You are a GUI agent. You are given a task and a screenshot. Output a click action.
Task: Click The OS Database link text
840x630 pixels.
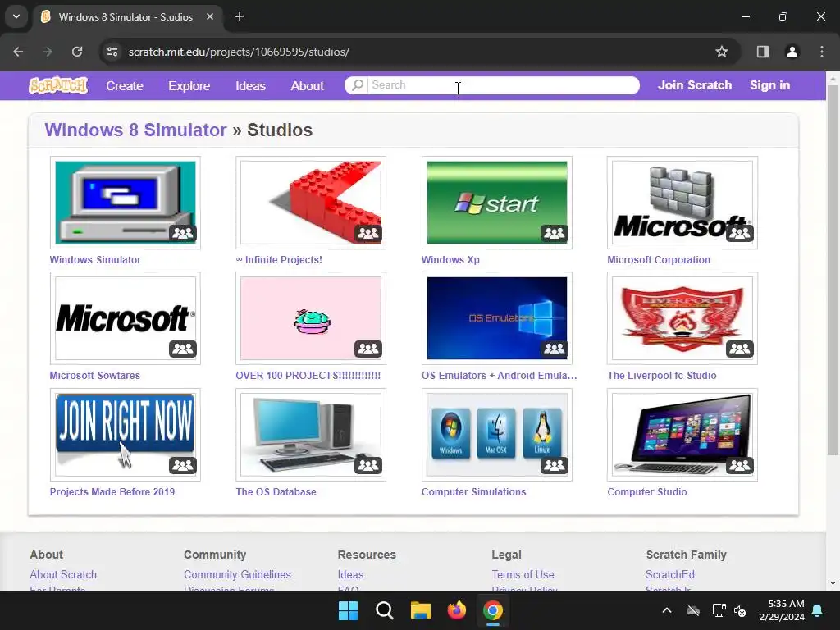(276, 492)
